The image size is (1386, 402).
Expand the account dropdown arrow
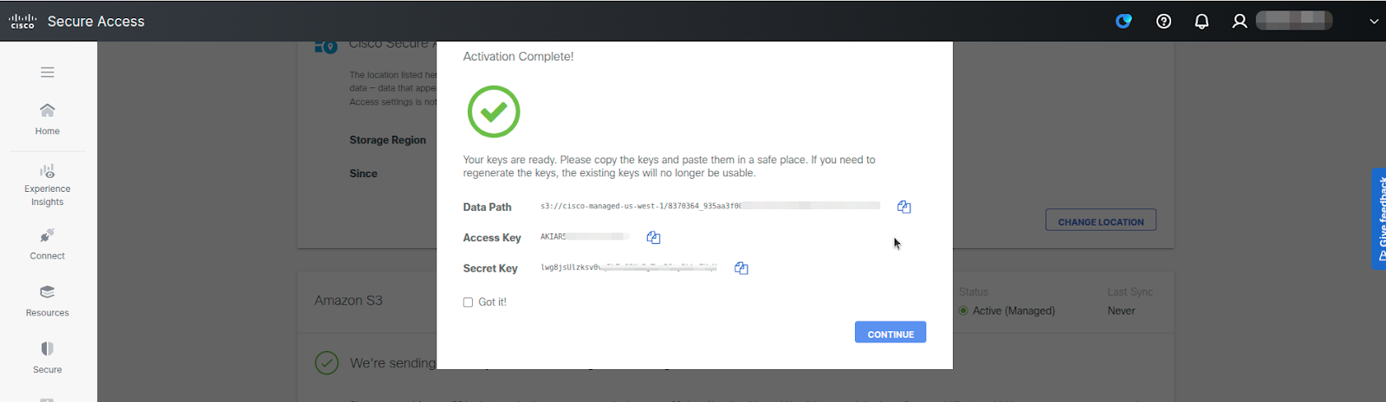coord(1373,21)
